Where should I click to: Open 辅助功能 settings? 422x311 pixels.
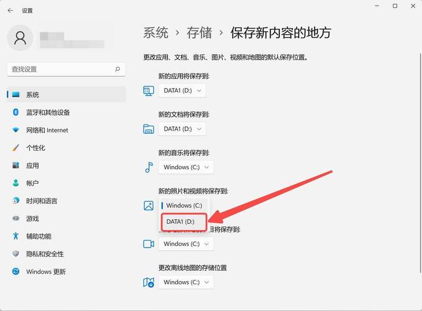[66, 236]
